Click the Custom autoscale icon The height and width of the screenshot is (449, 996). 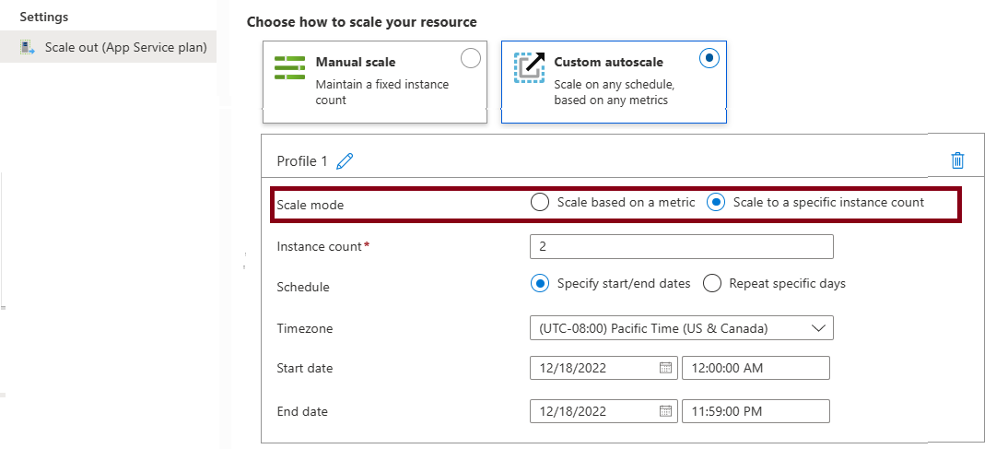(529, 67)
